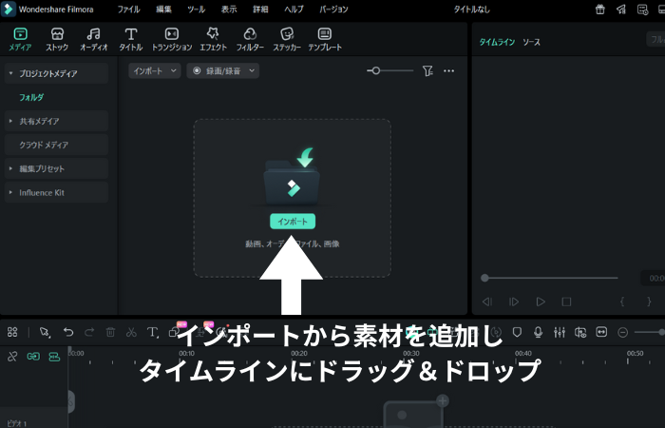Click the undo arrow in timeline toolbar
The image size is (665, 428).
[x=68, y=332]
